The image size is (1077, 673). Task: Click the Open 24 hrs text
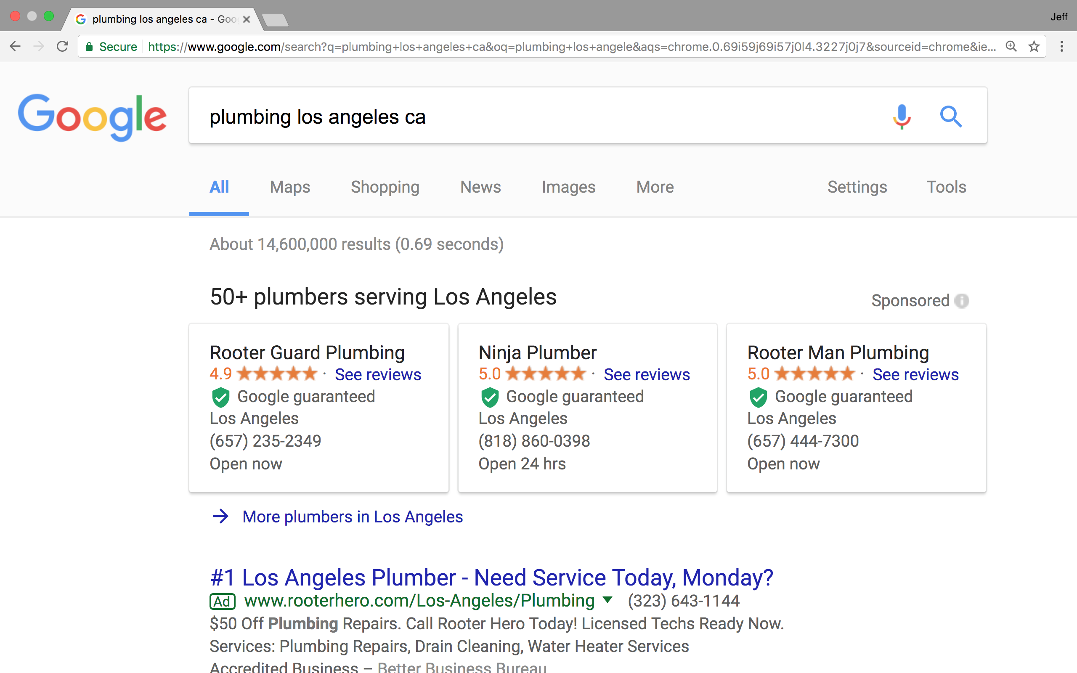pyautogui.click(x=522, y=464)
